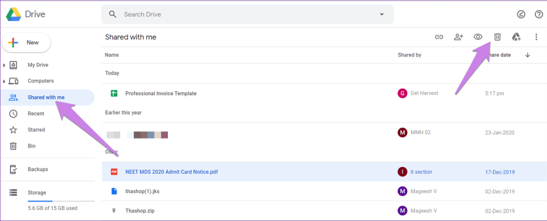The image size is (547, 221).
Task: Go to Starred files
Action: (x=36, y=130)
